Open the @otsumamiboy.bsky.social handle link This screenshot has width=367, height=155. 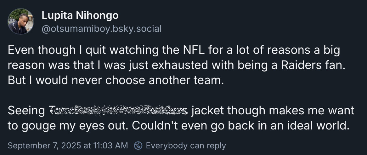101,29
